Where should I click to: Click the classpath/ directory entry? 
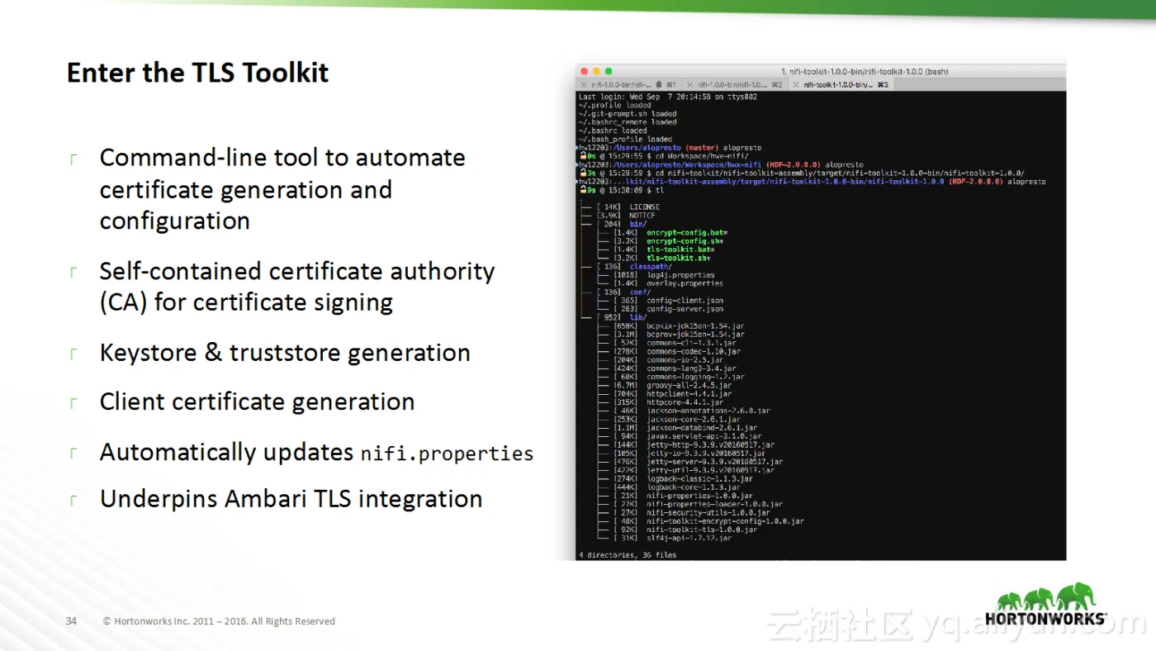(x=651, y=266)
